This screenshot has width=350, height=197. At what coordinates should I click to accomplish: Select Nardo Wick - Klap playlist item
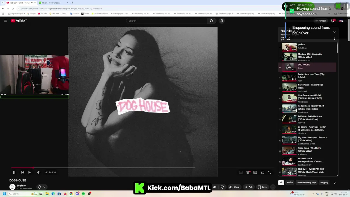point(307,88)
